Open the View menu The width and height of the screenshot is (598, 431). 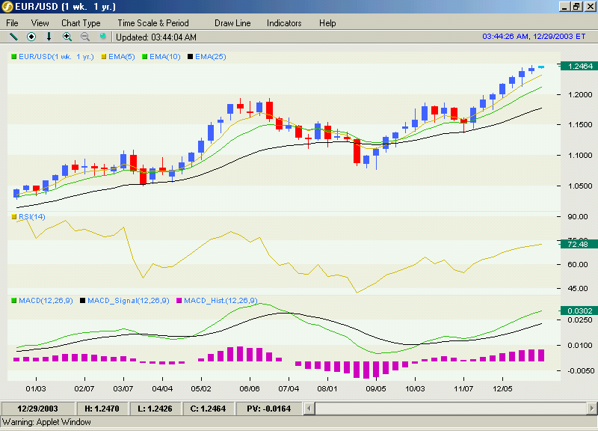point(40,23)
